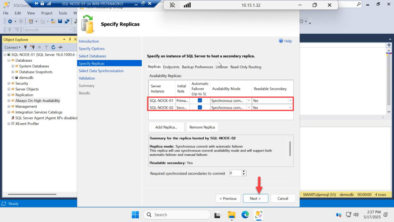Open Windows Start menu
This screenshot has width=394, height=222.
[135, 215]
